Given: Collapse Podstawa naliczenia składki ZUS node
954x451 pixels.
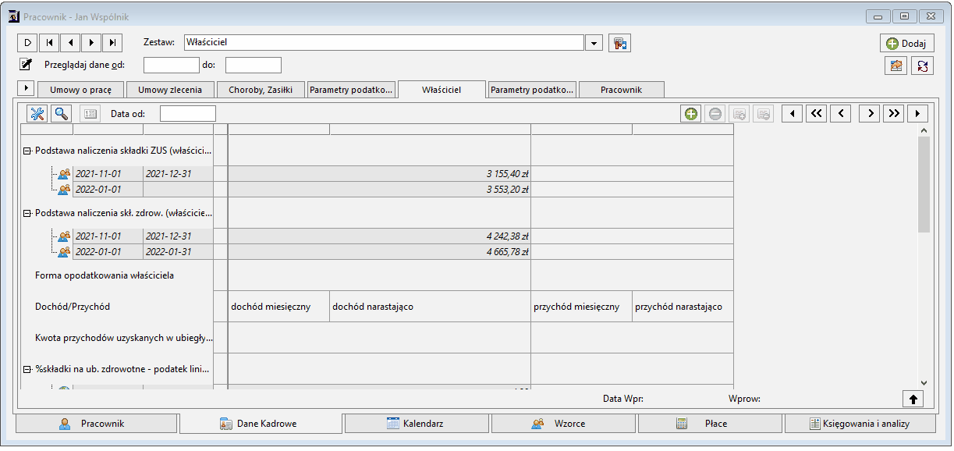Looking at the screenshot, I should tap(27, 151).
